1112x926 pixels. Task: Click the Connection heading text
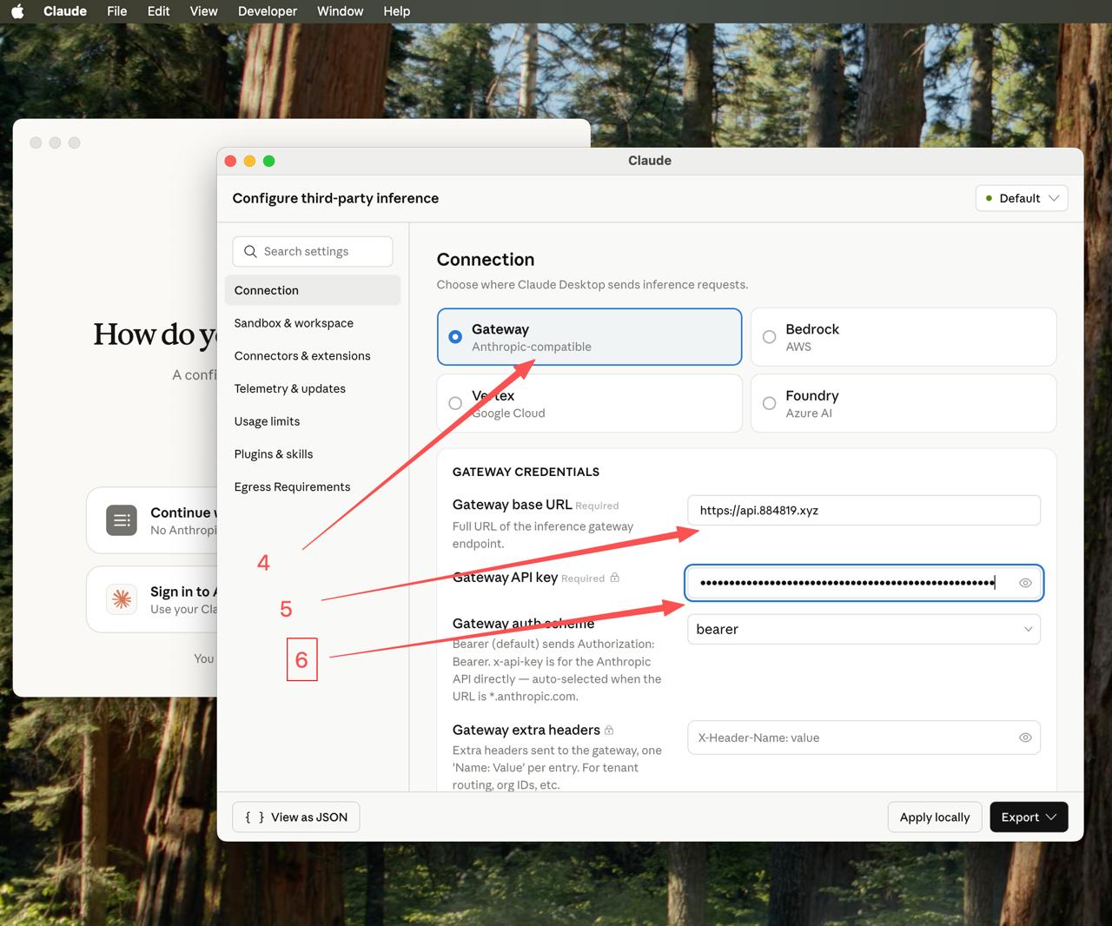pyautogui.click(x=486, y=260)
